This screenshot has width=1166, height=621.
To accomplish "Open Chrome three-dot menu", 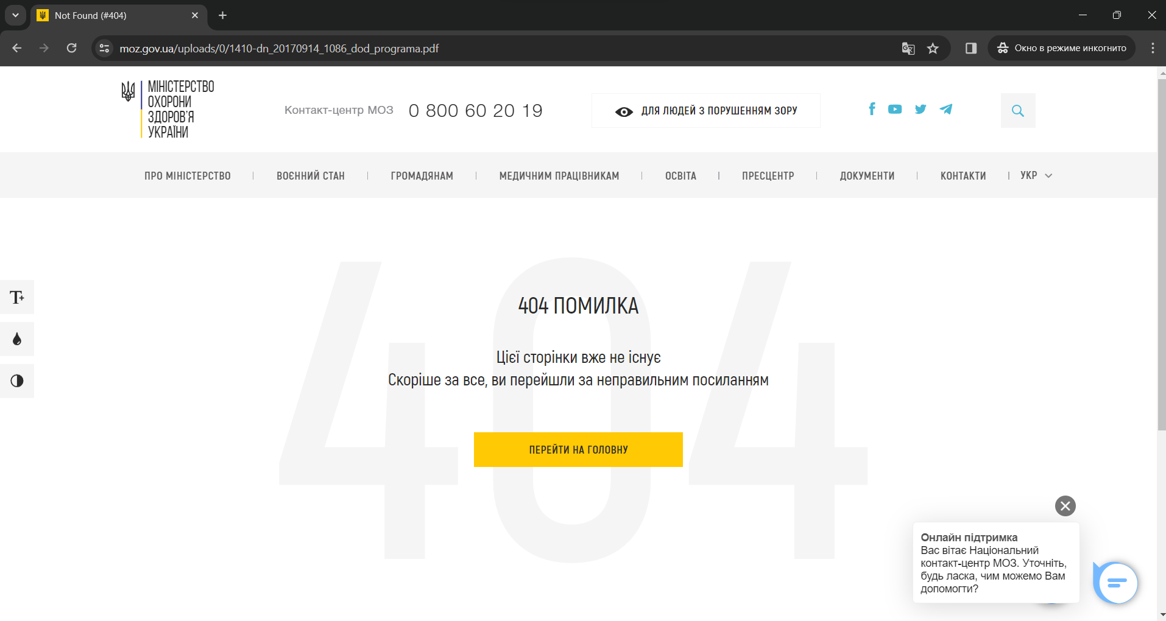I will (x=1152, y=49).
